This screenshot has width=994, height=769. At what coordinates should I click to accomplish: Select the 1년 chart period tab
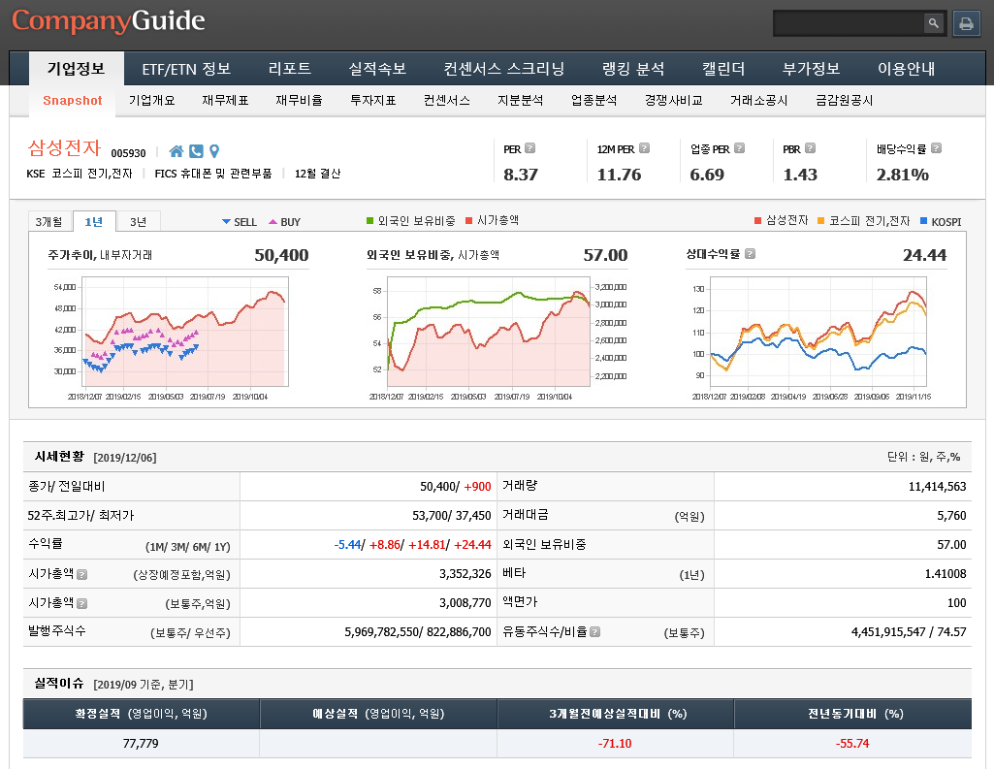pyautogui.click(x=94, y=221)
